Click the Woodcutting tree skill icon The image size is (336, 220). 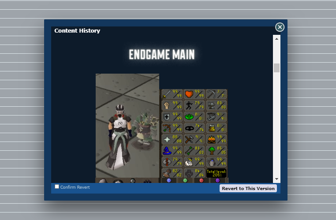[x=211, y=151]
